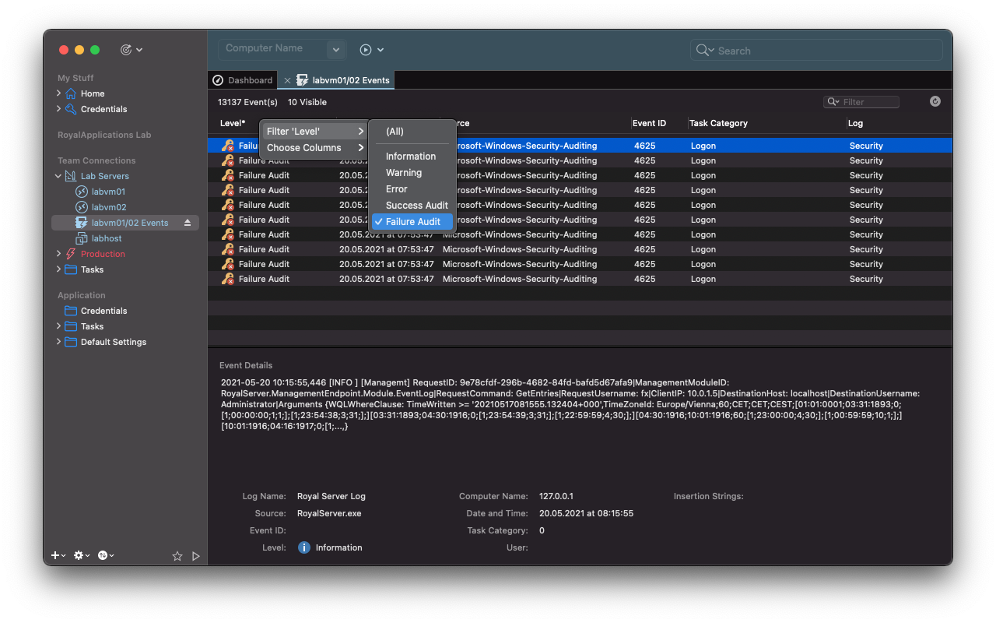Click the connect play-circle icon in toolbar

click(366, 50)
